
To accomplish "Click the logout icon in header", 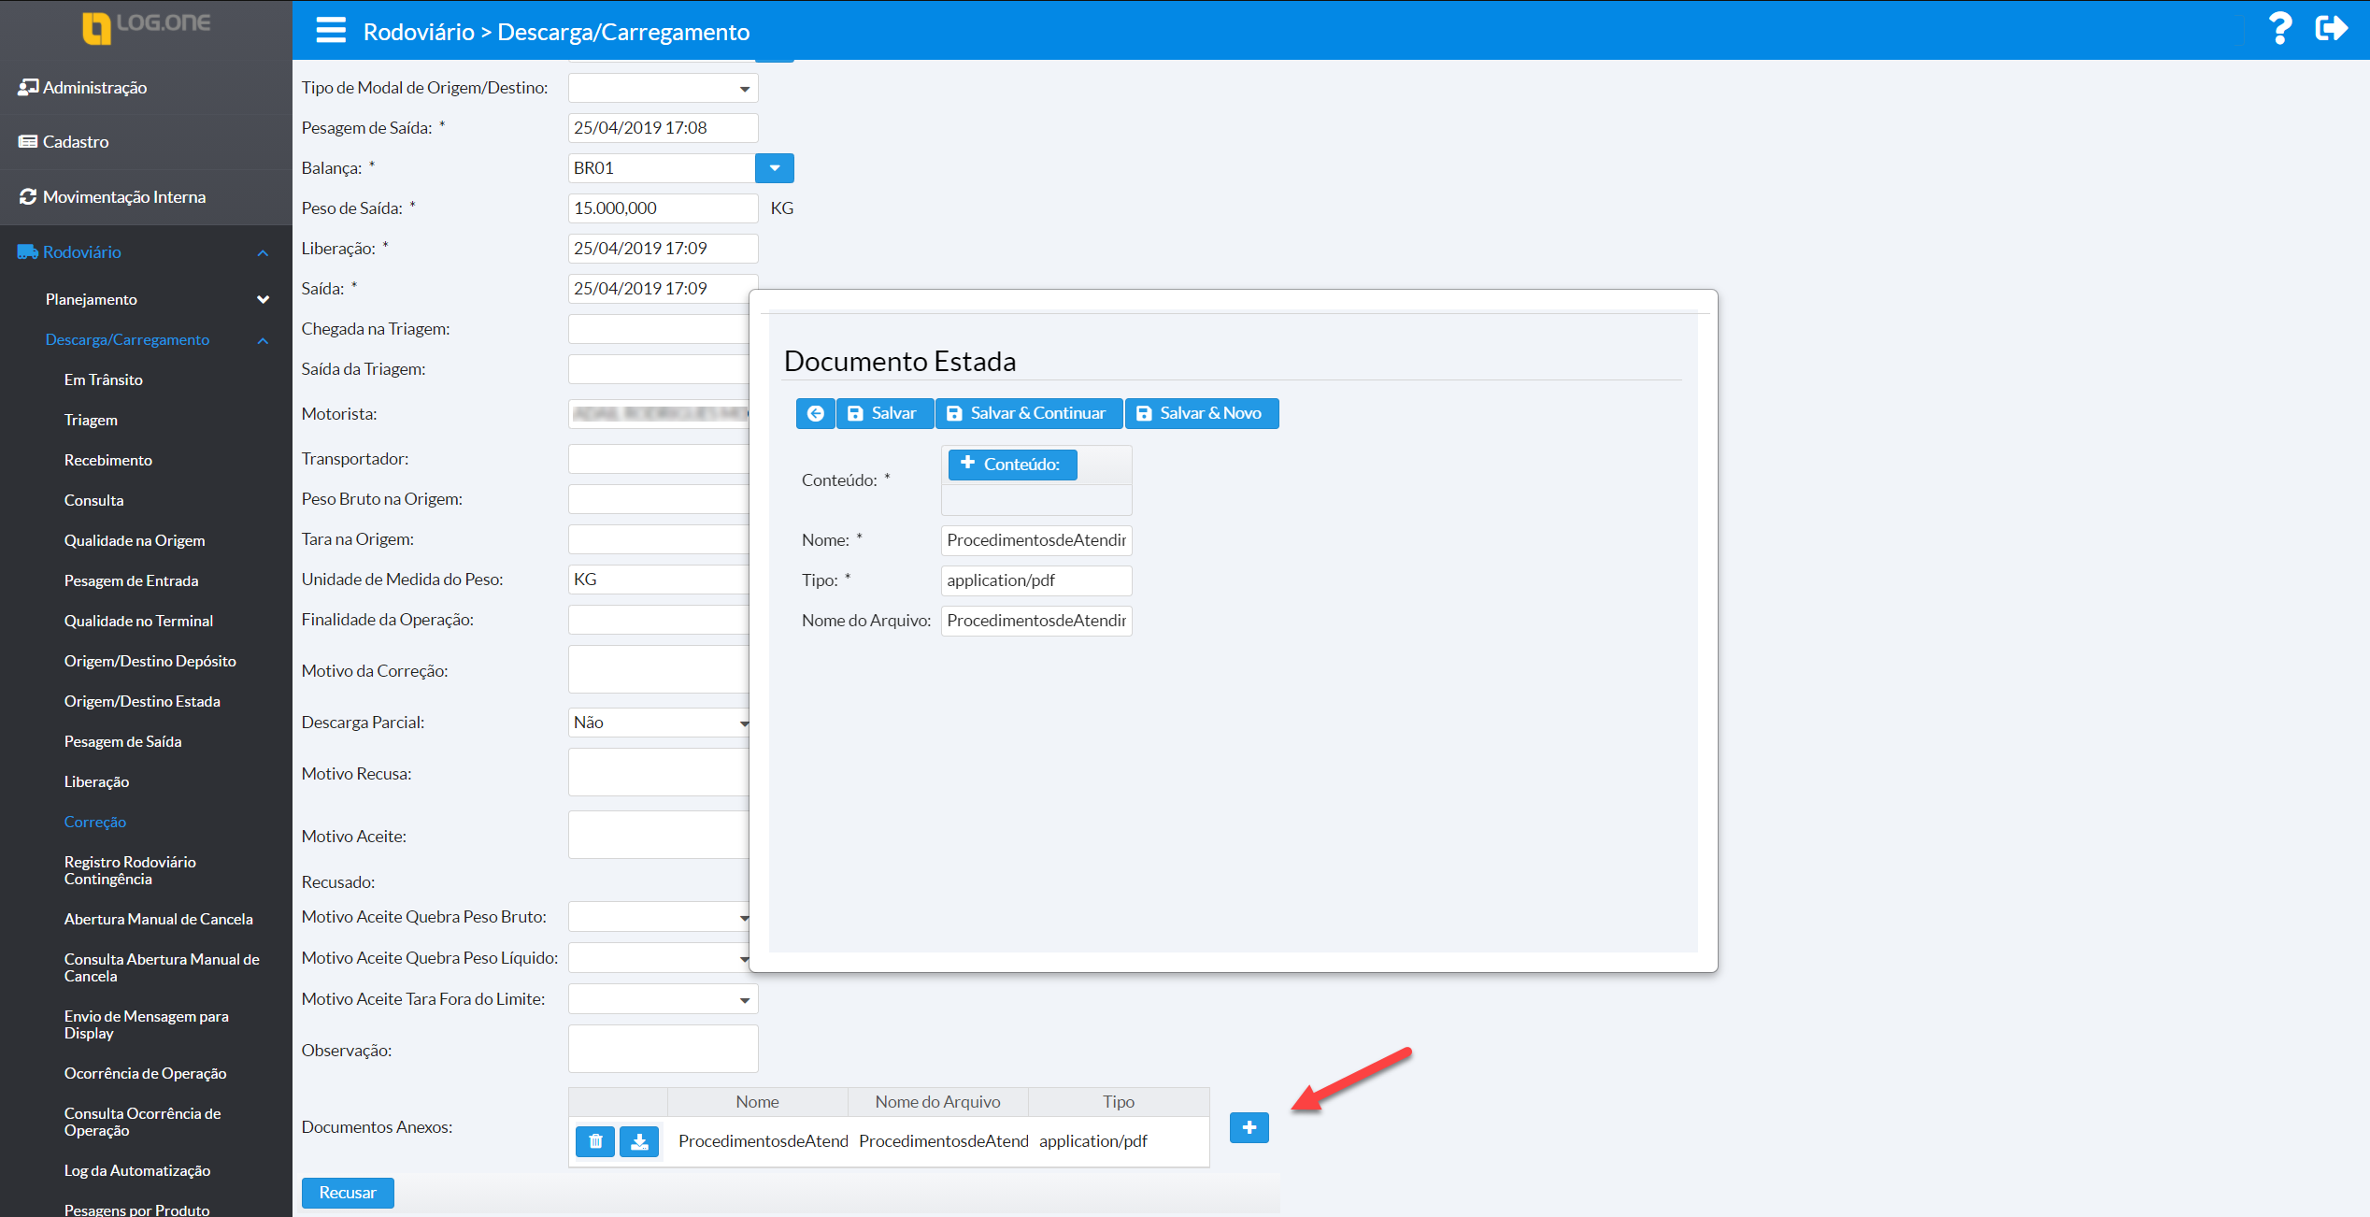I will [x=2332, y=29].
